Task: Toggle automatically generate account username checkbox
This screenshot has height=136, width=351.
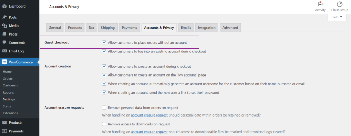Action: pos(104,84)
